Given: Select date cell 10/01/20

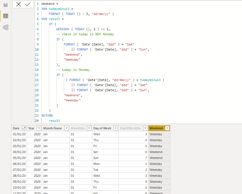Looking at the screenshot, I should click(19, 188).
